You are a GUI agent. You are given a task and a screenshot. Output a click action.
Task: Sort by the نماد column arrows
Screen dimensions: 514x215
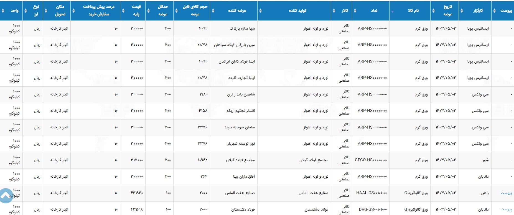(355, 11)
